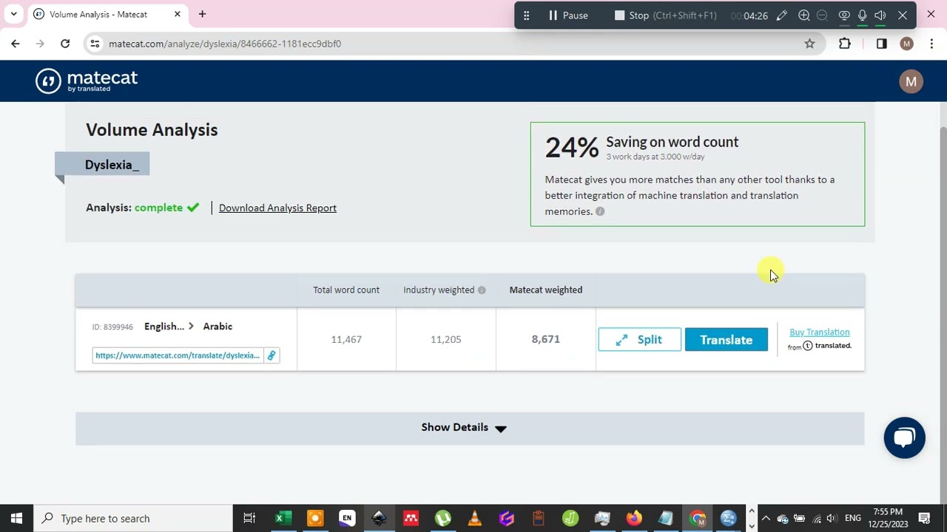
Task: Open the notification center
Action: pos(924,518)
